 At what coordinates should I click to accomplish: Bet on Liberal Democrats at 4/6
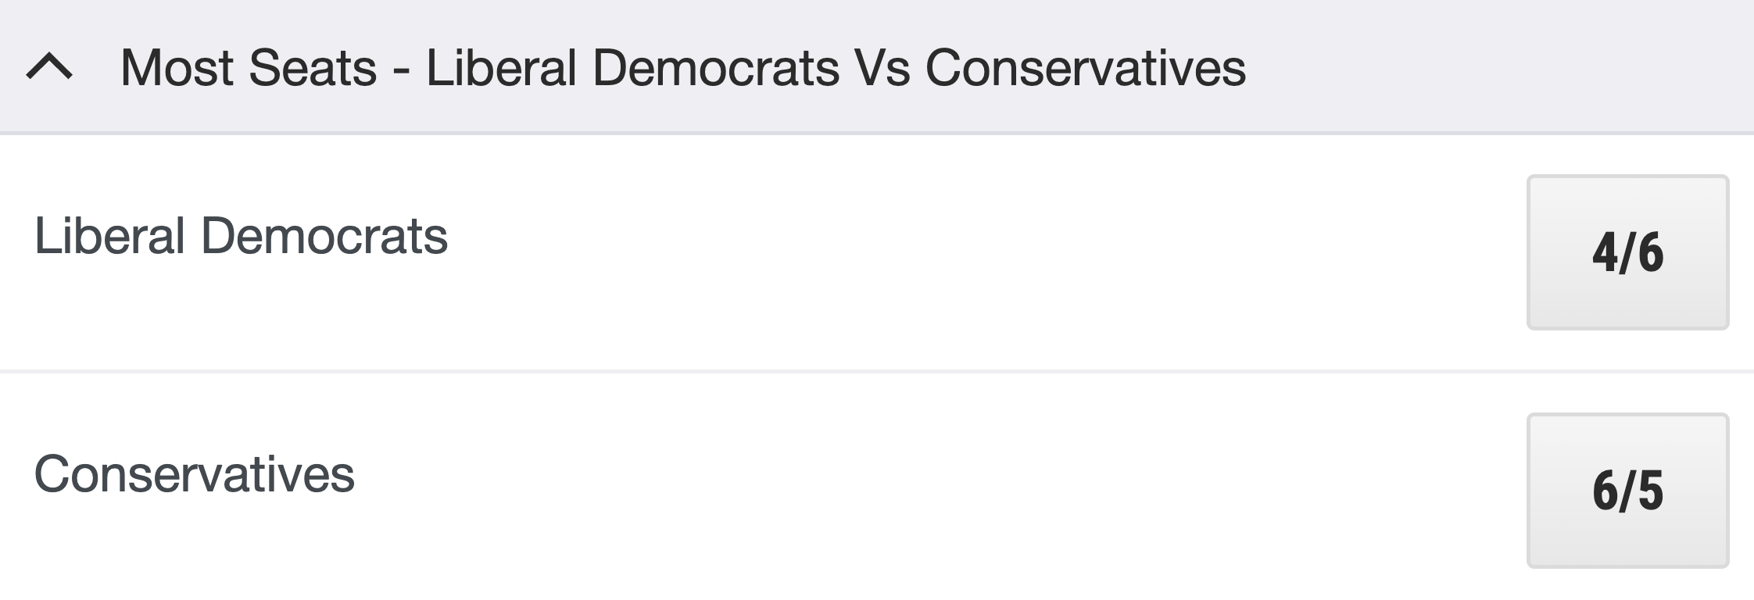1627,252
